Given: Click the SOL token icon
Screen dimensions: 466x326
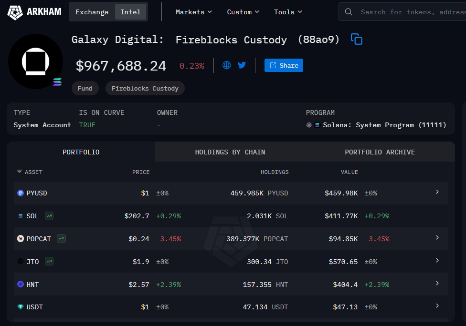Looking at the screenshot, I should pyautogui.click(x=21, y=216).
